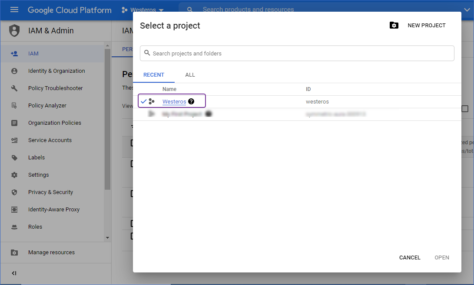Click the Identity-Aware Proxy icon

pos(14,209)
